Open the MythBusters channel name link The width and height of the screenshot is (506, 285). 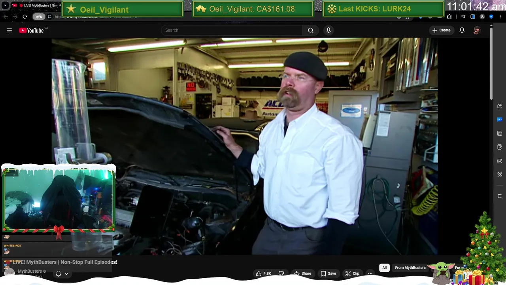(x=30, y=271)
